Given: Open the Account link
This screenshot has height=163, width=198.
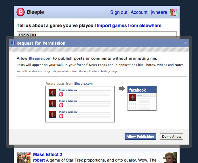Looking at the screenshot, I should [x=139, y=12].
